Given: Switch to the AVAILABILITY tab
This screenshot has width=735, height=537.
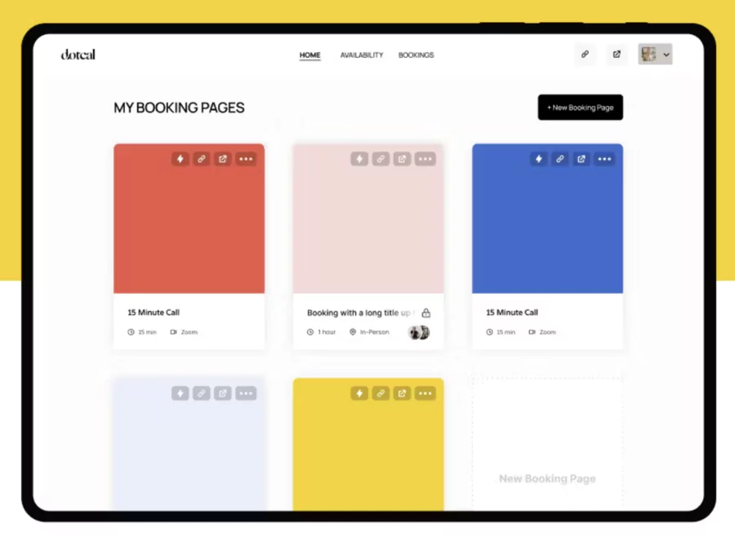Looking at the screenshot, I should click(x=362, y=55).
